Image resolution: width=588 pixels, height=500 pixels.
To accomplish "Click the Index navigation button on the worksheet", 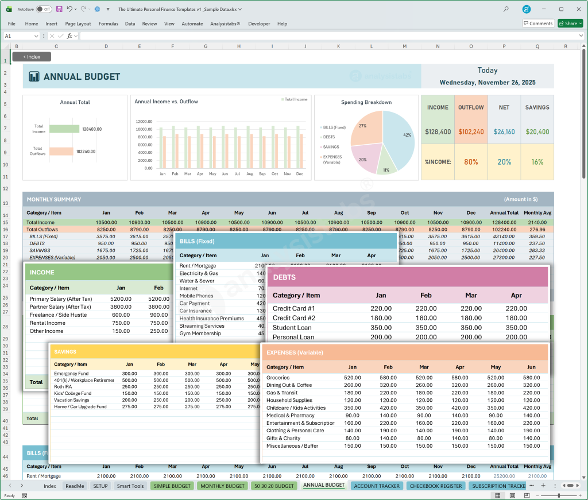I will tap(31, 56).
